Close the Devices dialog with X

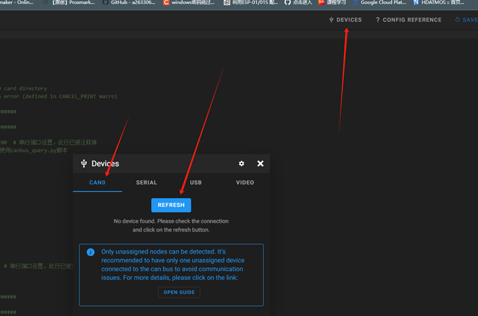coord(261,163)
